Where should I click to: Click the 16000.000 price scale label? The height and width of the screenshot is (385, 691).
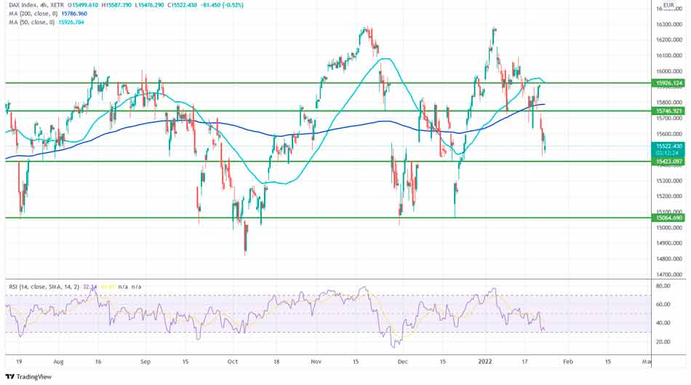669,71
